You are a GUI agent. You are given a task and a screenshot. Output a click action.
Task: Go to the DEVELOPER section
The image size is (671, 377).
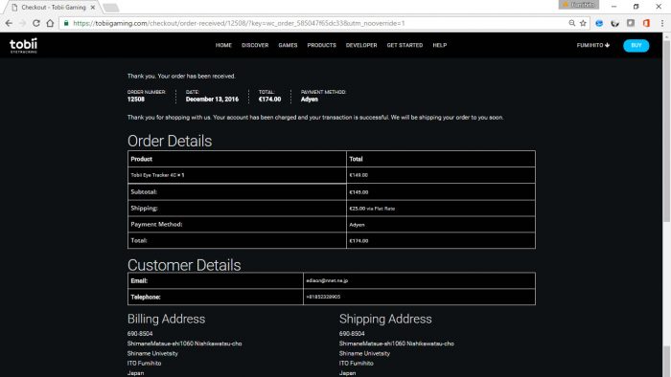pos(361,45)
